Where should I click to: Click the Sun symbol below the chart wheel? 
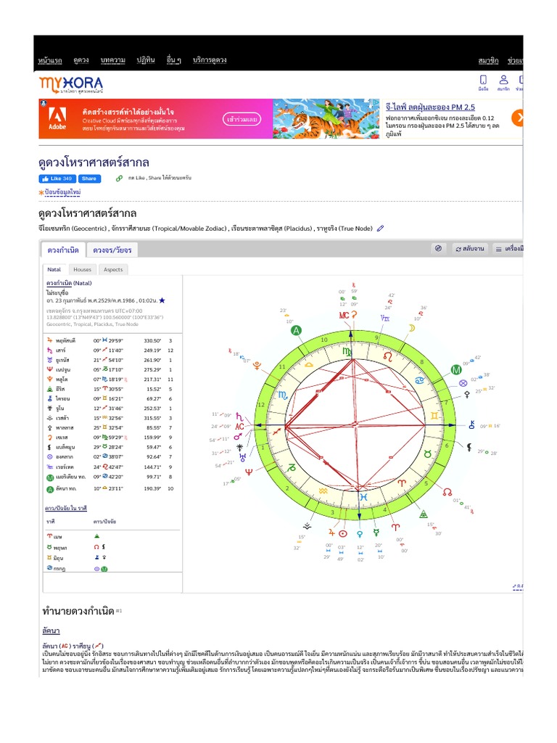(x=343, y=533)
